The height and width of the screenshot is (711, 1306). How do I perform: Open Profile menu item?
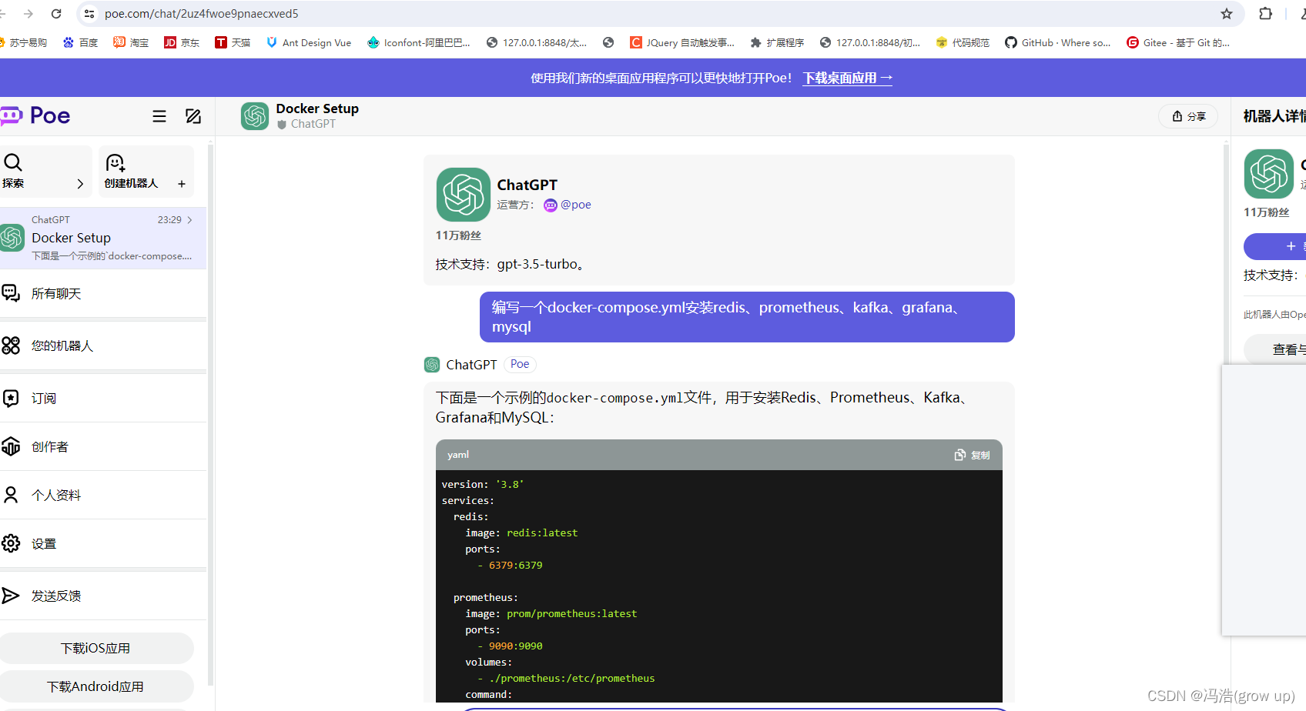point(103,495)
